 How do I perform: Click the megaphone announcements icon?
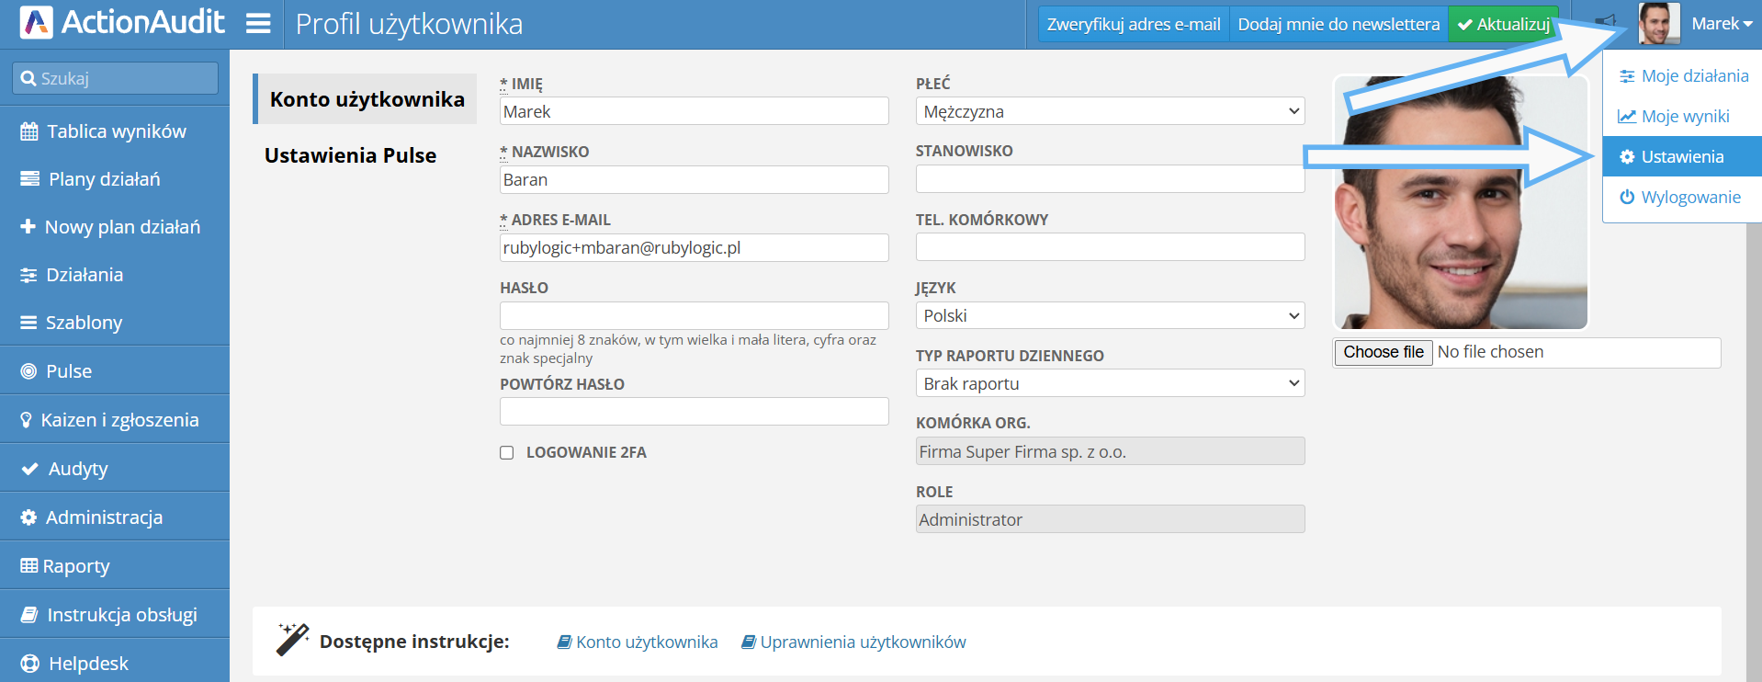pyautogui.click(x=1605, y=22)
